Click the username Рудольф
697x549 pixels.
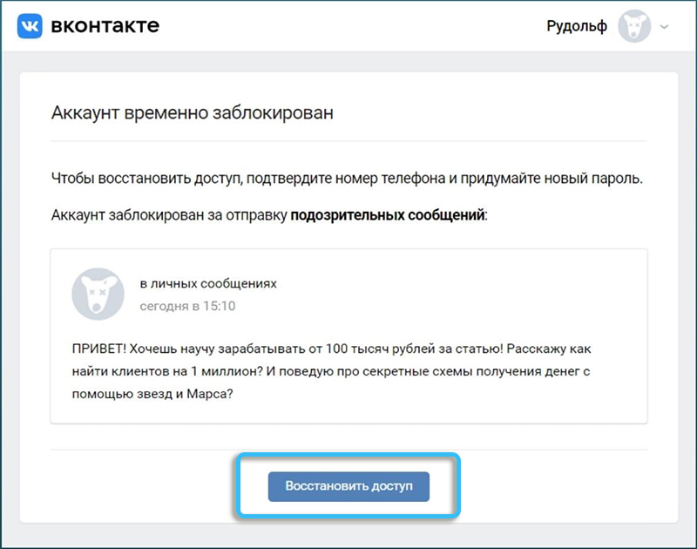pos(576,26)
